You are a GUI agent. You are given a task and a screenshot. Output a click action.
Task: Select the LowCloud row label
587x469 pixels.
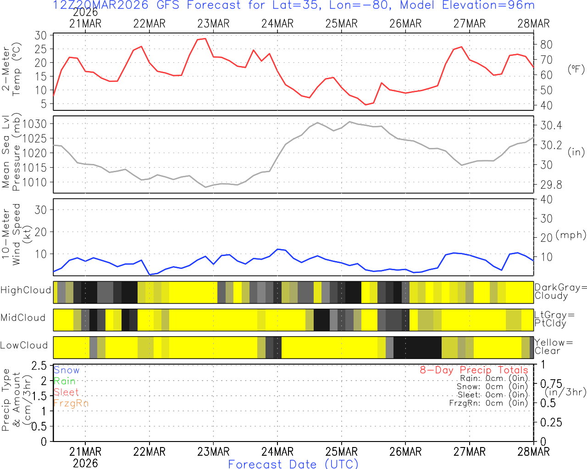pyautogui.click(x=24, y=345)
